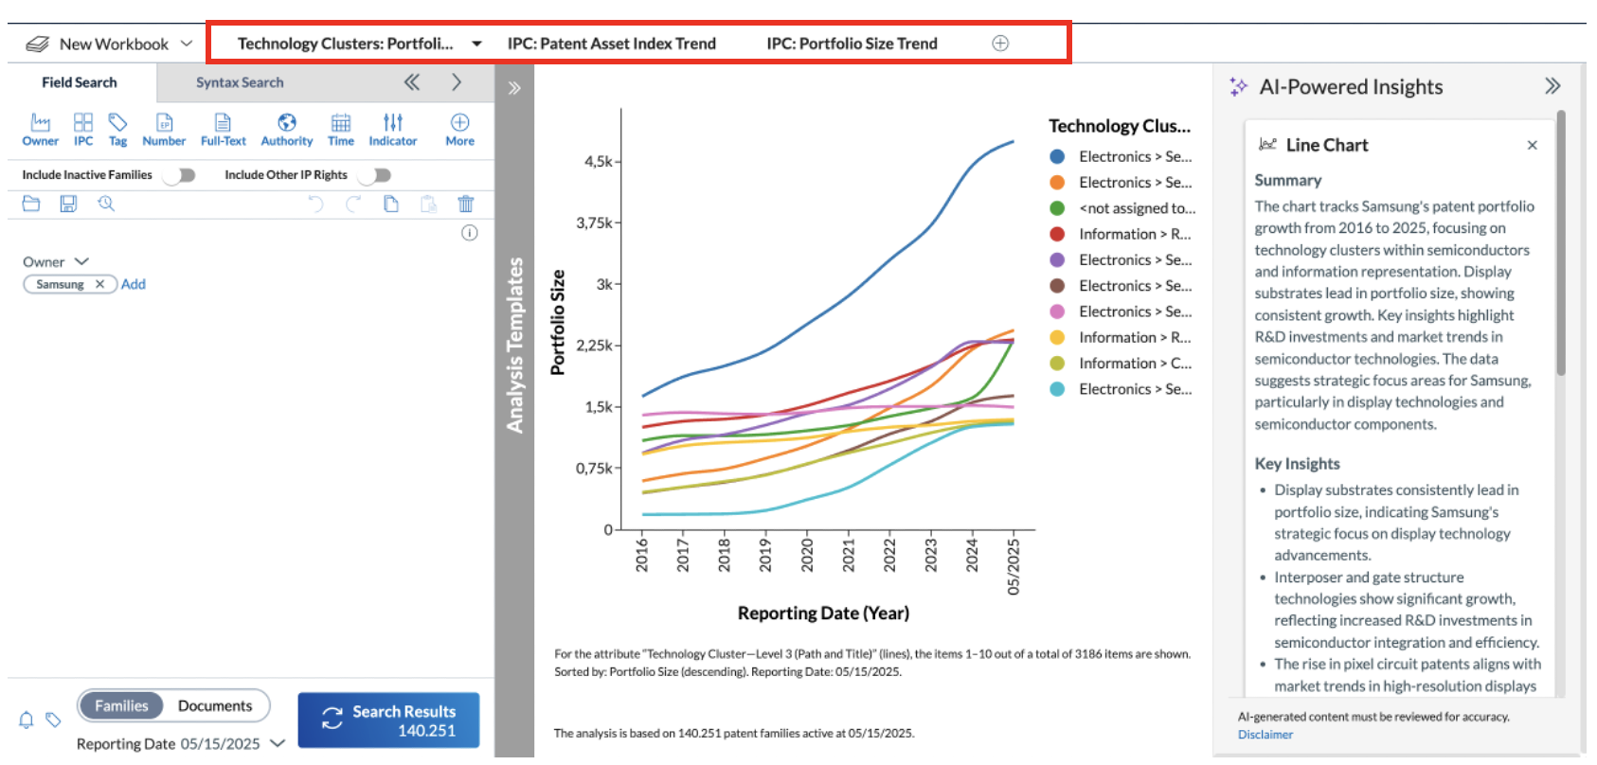Collapse the AI-Powered Insights panel
Image resolution: width=1597 pixels, height=765 pixels.
click(x=1552, y=86)
